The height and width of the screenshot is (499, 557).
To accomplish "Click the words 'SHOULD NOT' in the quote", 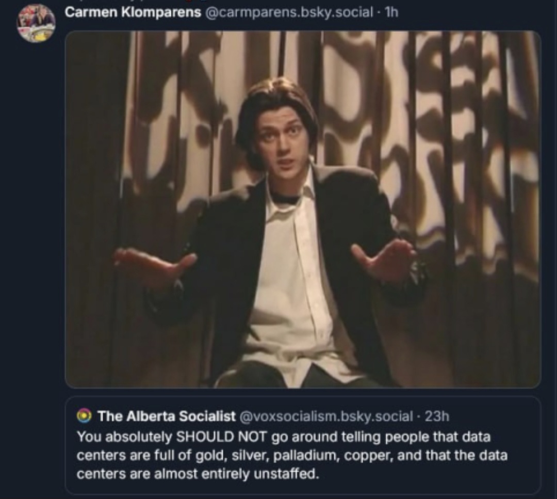I will tap(221, 437).
